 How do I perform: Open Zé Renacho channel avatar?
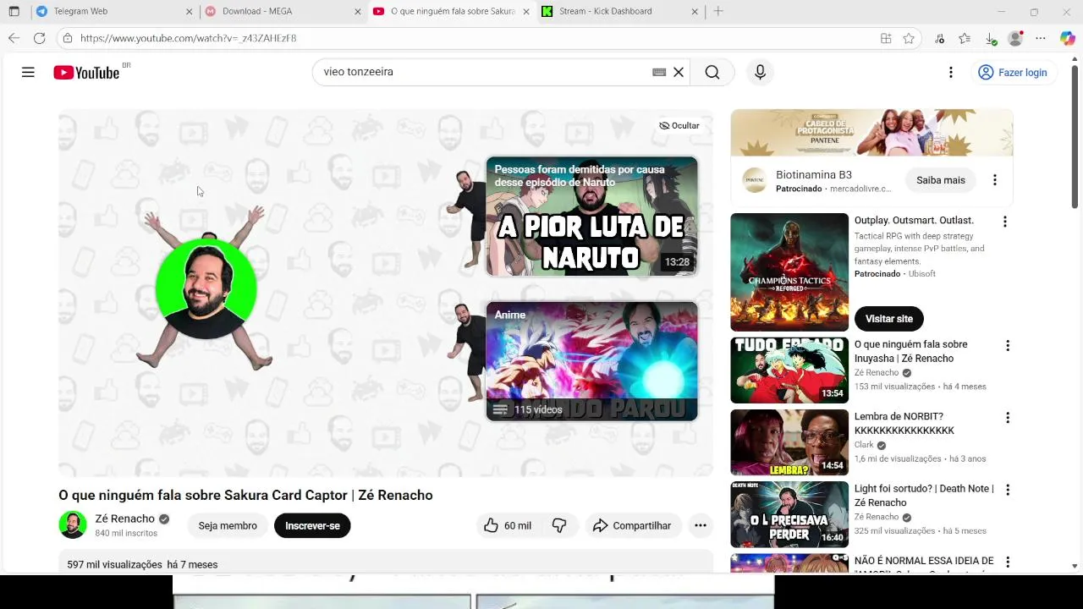[73, 524]
